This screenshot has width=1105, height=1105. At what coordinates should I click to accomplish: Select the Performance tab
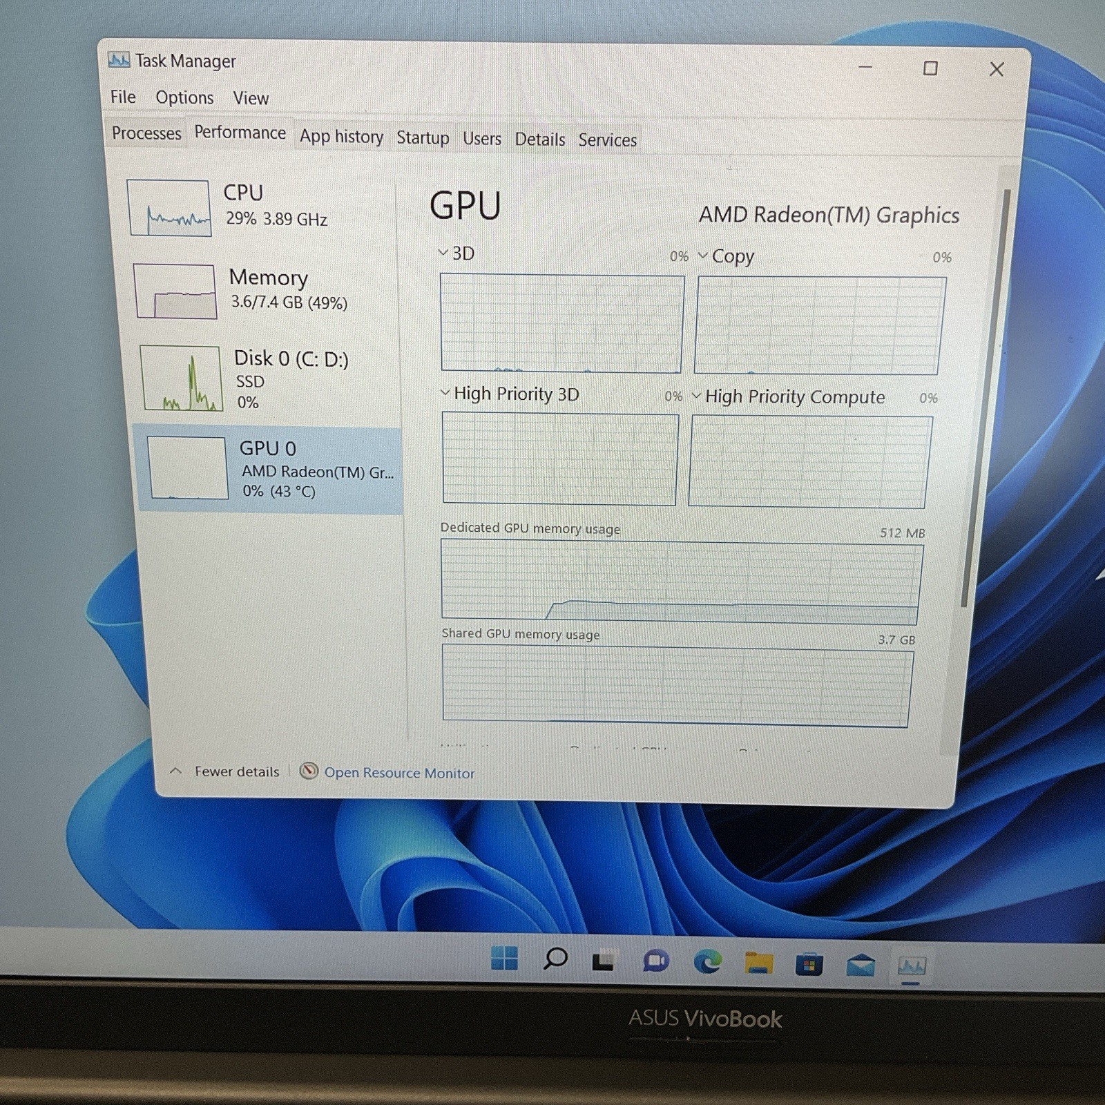[x=240, y=132]
